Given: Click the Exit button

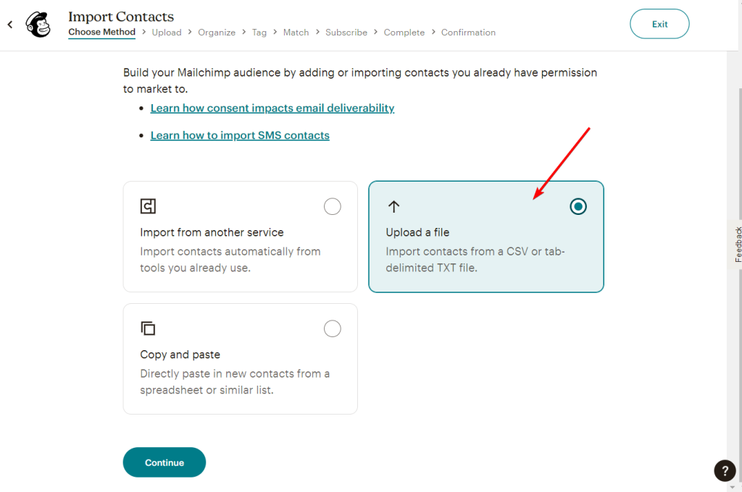Looking at the screenshot, I should pos(659,24).
